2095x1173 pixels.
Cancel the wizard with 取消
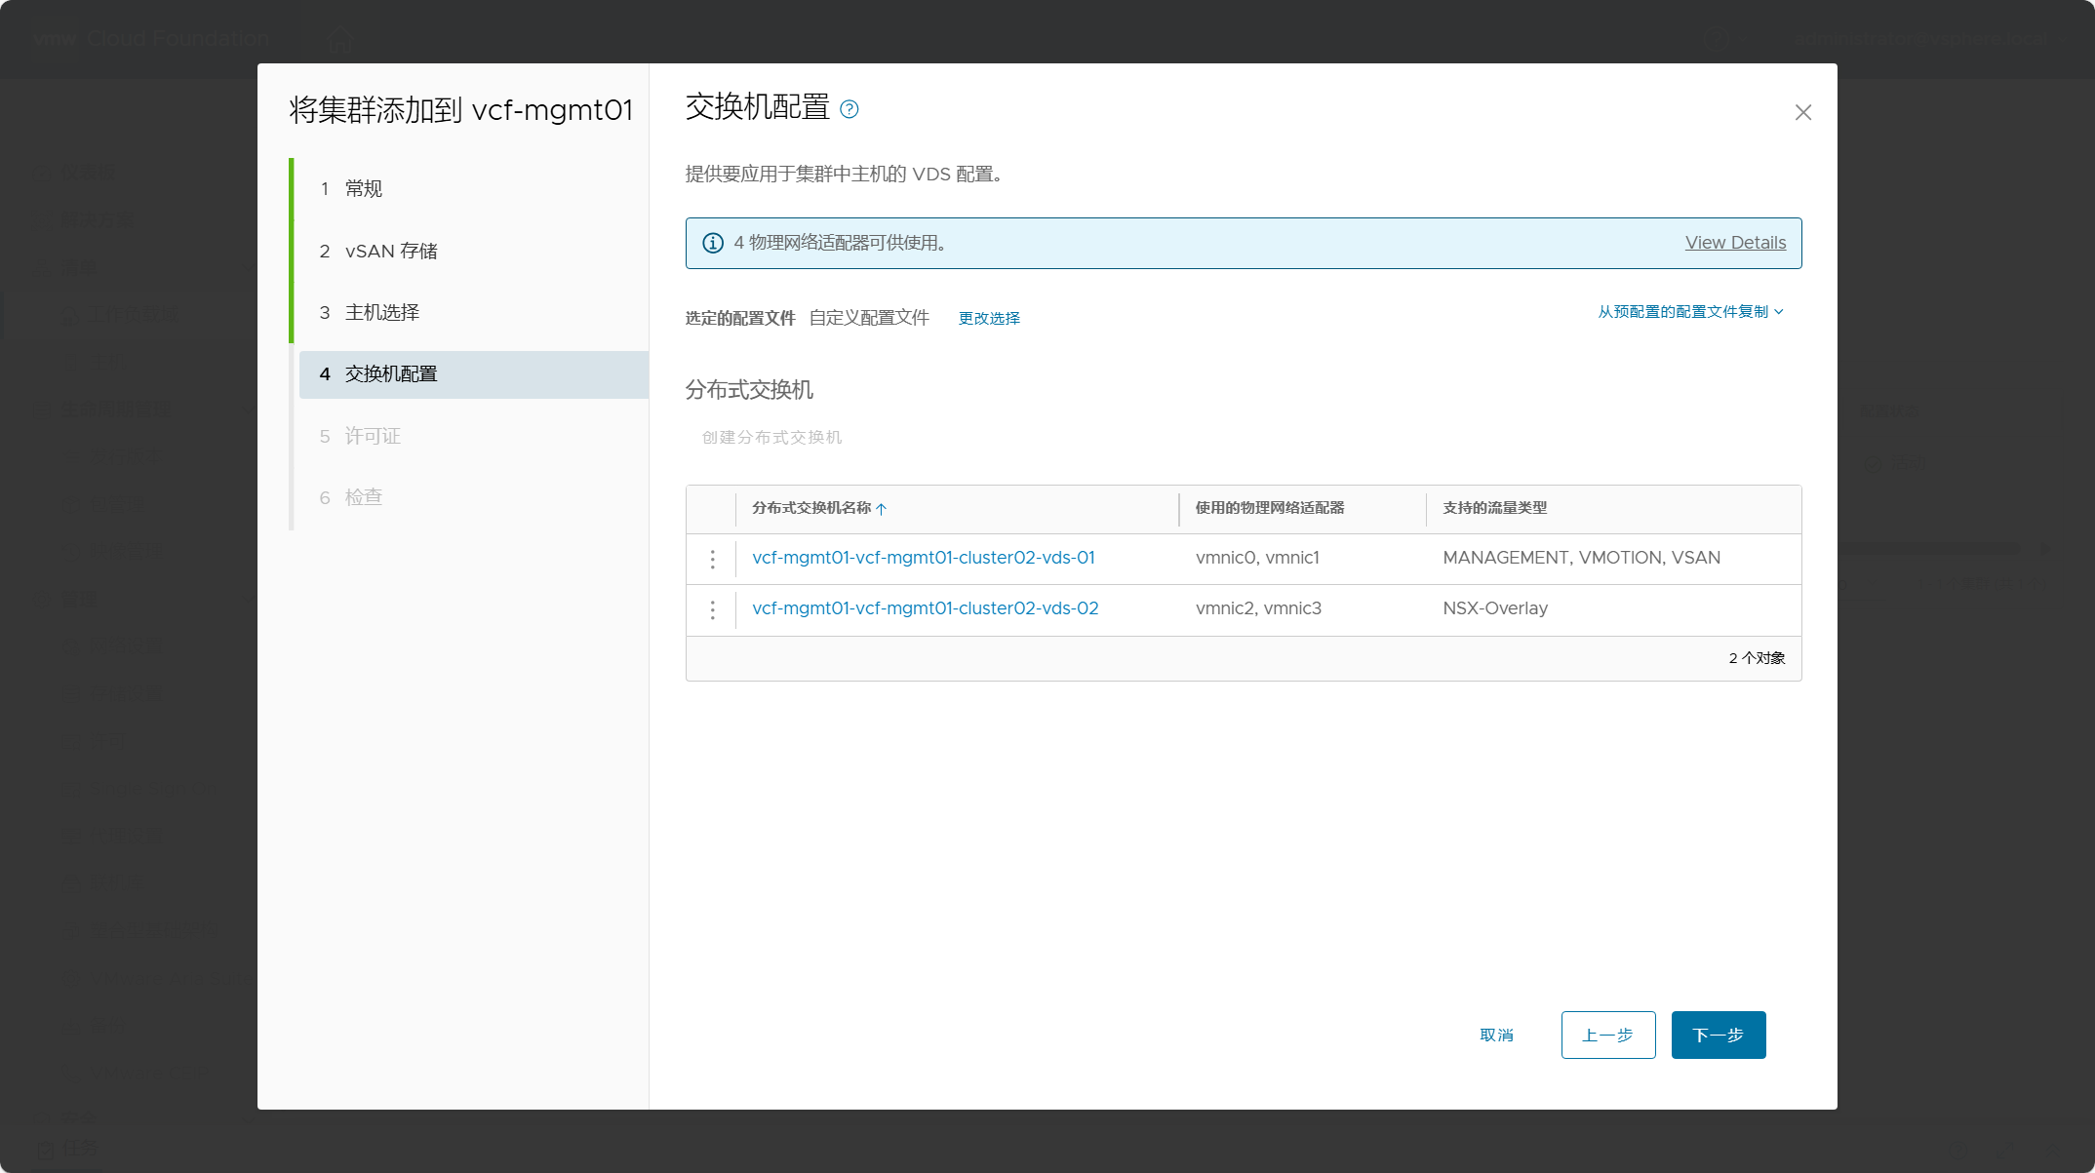[1497, 1035]
